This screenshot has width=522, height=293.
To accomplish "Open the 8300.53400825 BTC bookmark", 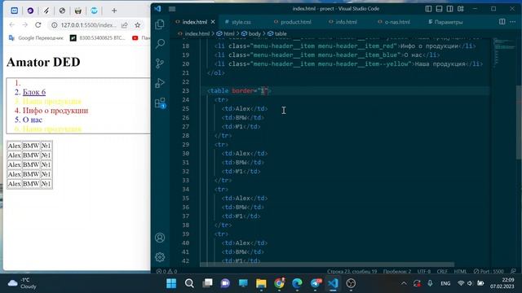I will [x=98, y=38].
